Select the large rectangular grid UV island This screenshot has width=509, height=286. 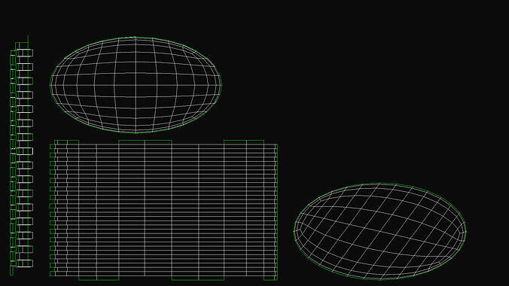point(163,210)
